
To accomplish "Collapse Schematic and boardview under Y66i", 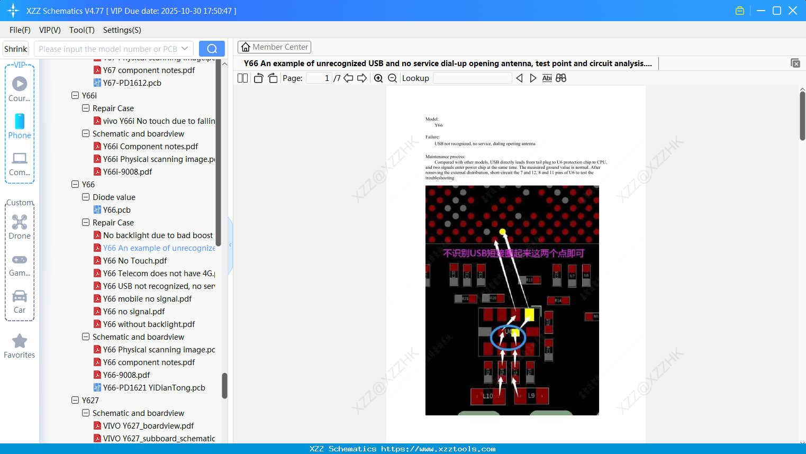I will point(86,134).
